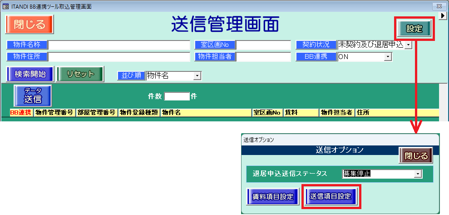Open 送信項目設定 in the options dialog
Screen dimensions: 449x215
coord(331,197)
